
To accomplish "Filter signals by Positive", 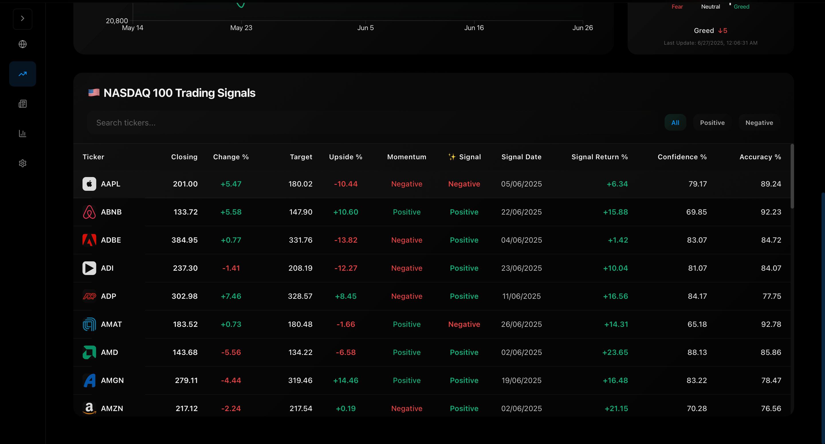I will 712,123.
